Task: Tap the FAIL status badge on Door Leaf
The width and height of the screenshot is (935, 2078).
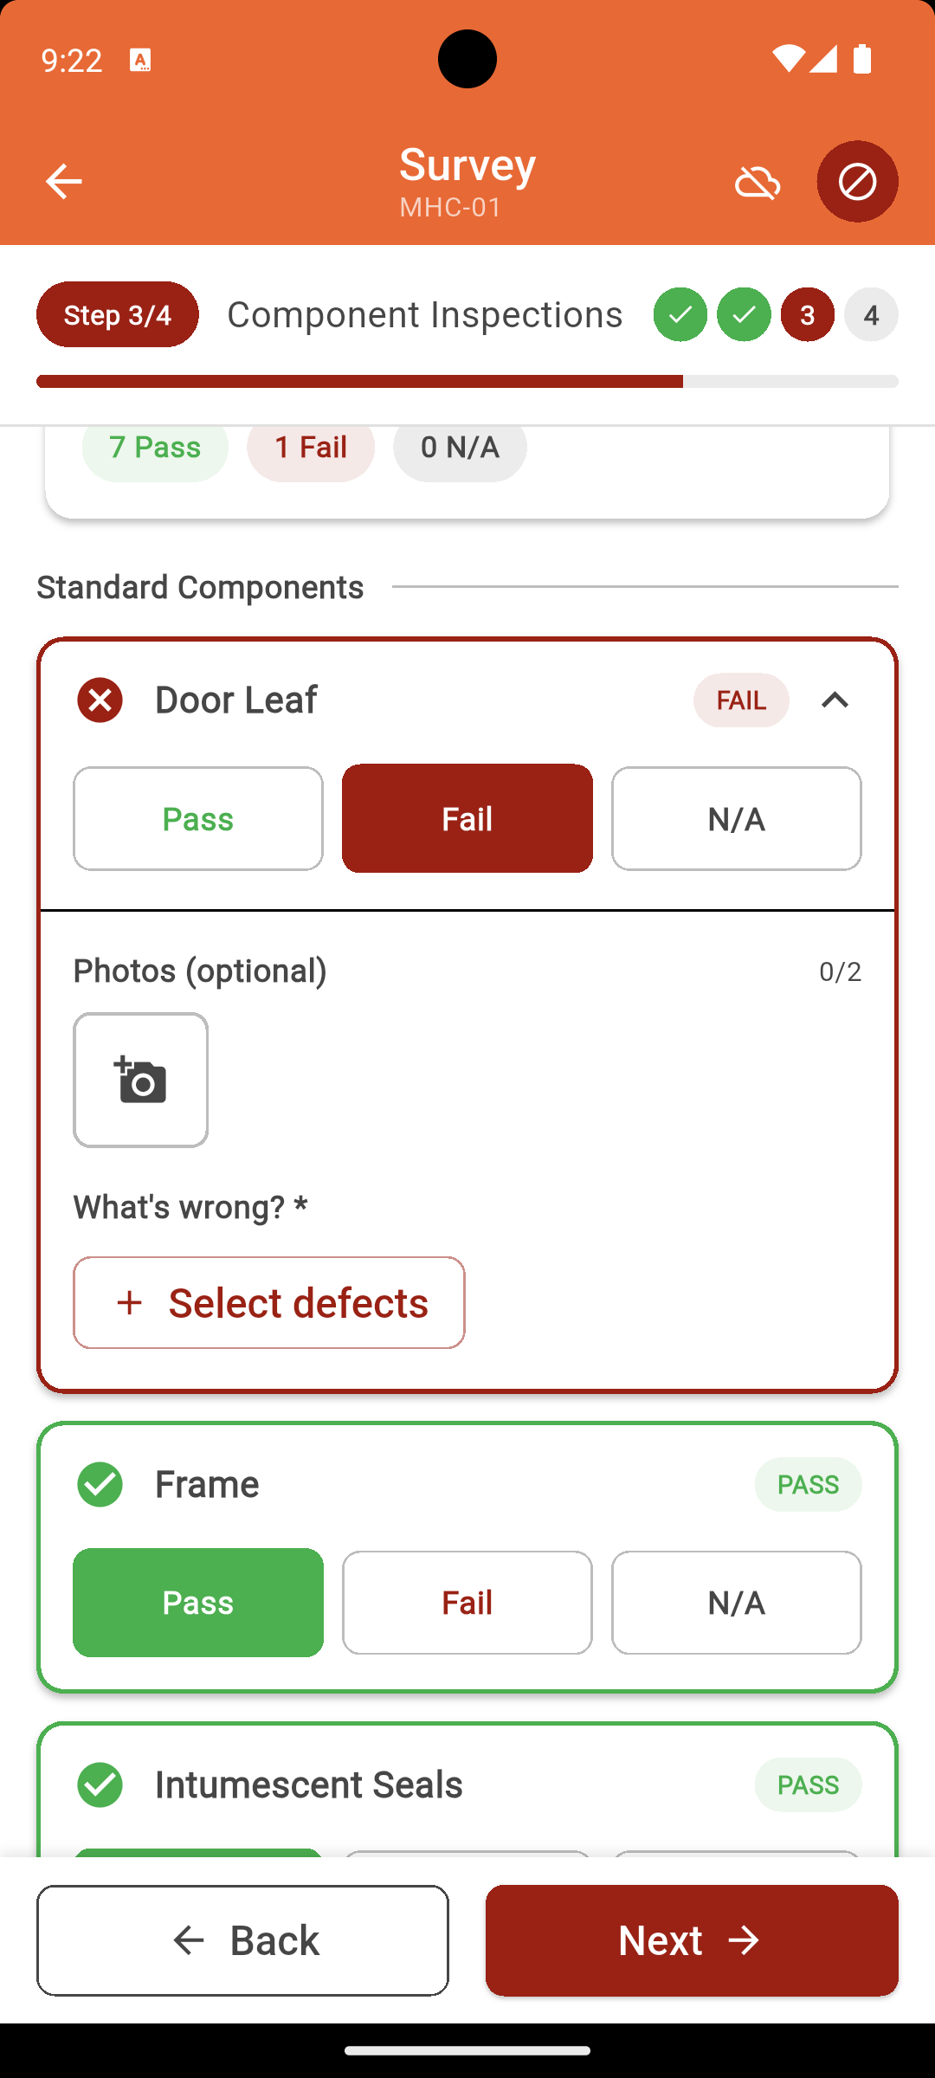Action: pyautogui.click(x=740, y=700)
